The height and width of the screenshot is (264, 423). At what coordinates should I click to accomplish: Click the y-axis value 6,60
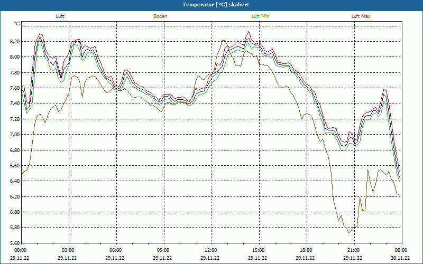(15, 165)
